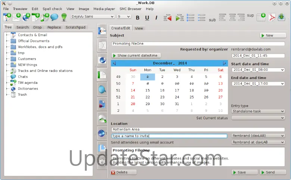This screenshot has height=180, width=291.
Task: Open the Media player menu
Action: coord(104,9)
